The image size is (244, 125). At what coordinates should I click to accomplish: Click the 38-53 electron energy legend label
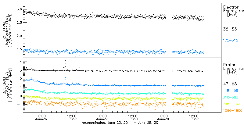click(230, 29)
